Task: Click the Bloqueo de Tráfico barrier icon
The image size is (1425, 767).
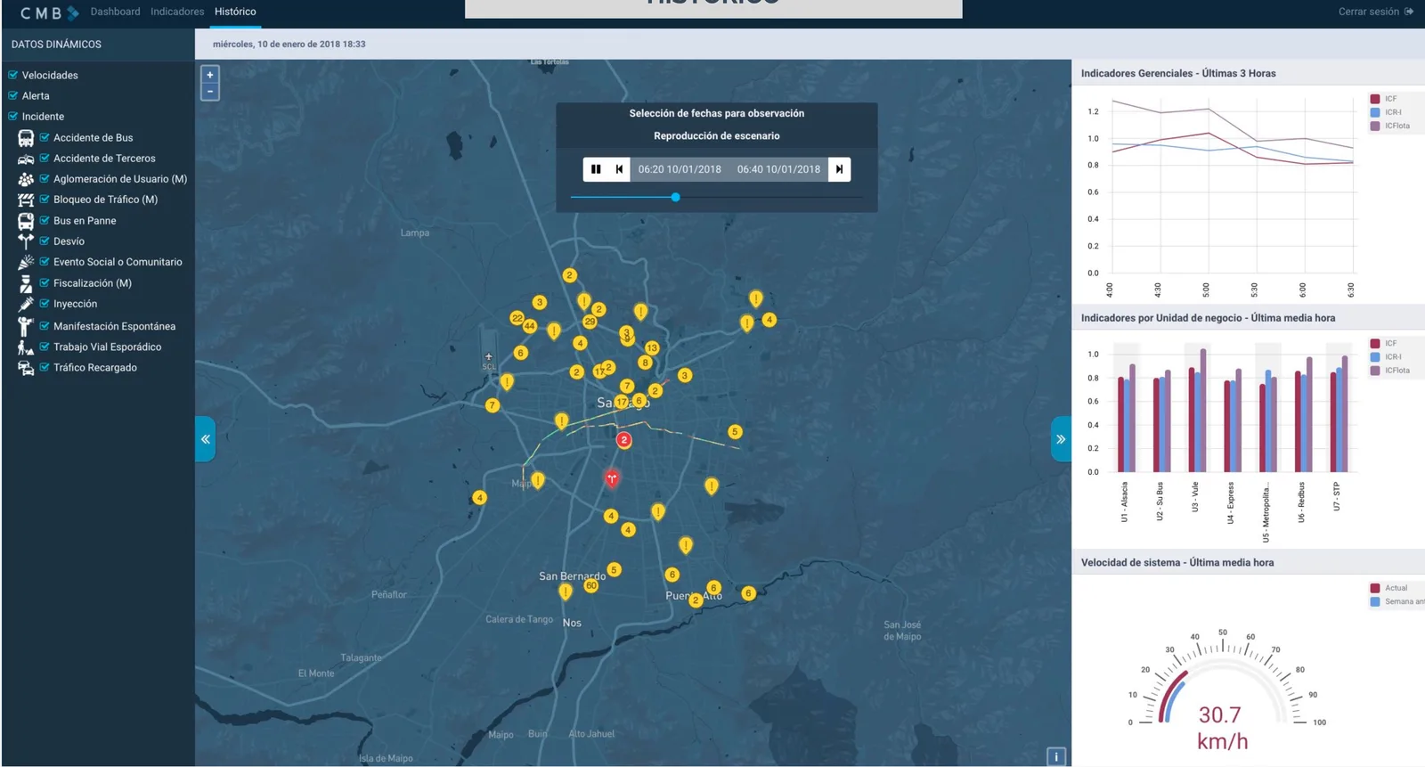Action: coord(26,200)
